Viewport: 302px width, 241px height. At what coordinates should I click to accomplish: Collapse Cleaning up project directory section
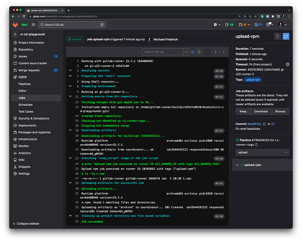tap(70, 216)
